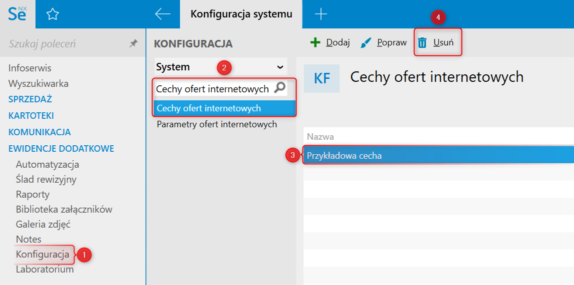The image size is (574, 285).
Task: Click the Usuń trash can icon
Action: tap(422, 42)
